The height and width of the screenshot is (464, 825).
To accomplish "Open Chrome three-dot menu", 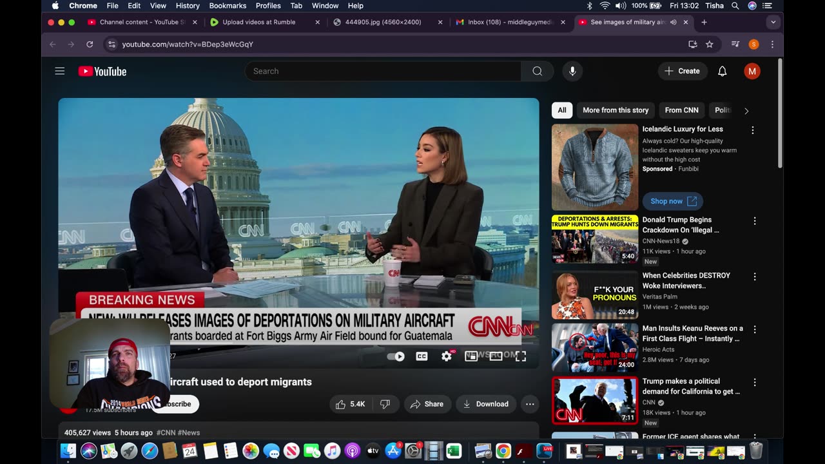I will (772, 44).
